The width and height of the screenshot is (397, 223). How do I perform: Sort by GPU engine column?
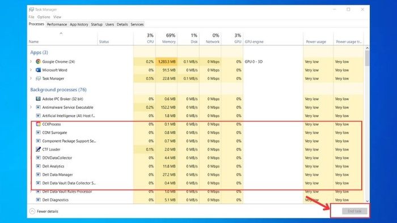(x=273, y=38)
